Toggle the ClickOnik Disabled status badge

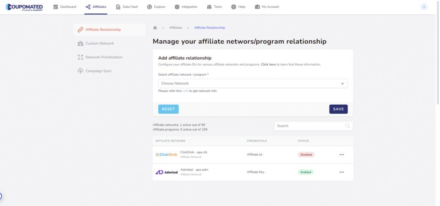[306, 154]
